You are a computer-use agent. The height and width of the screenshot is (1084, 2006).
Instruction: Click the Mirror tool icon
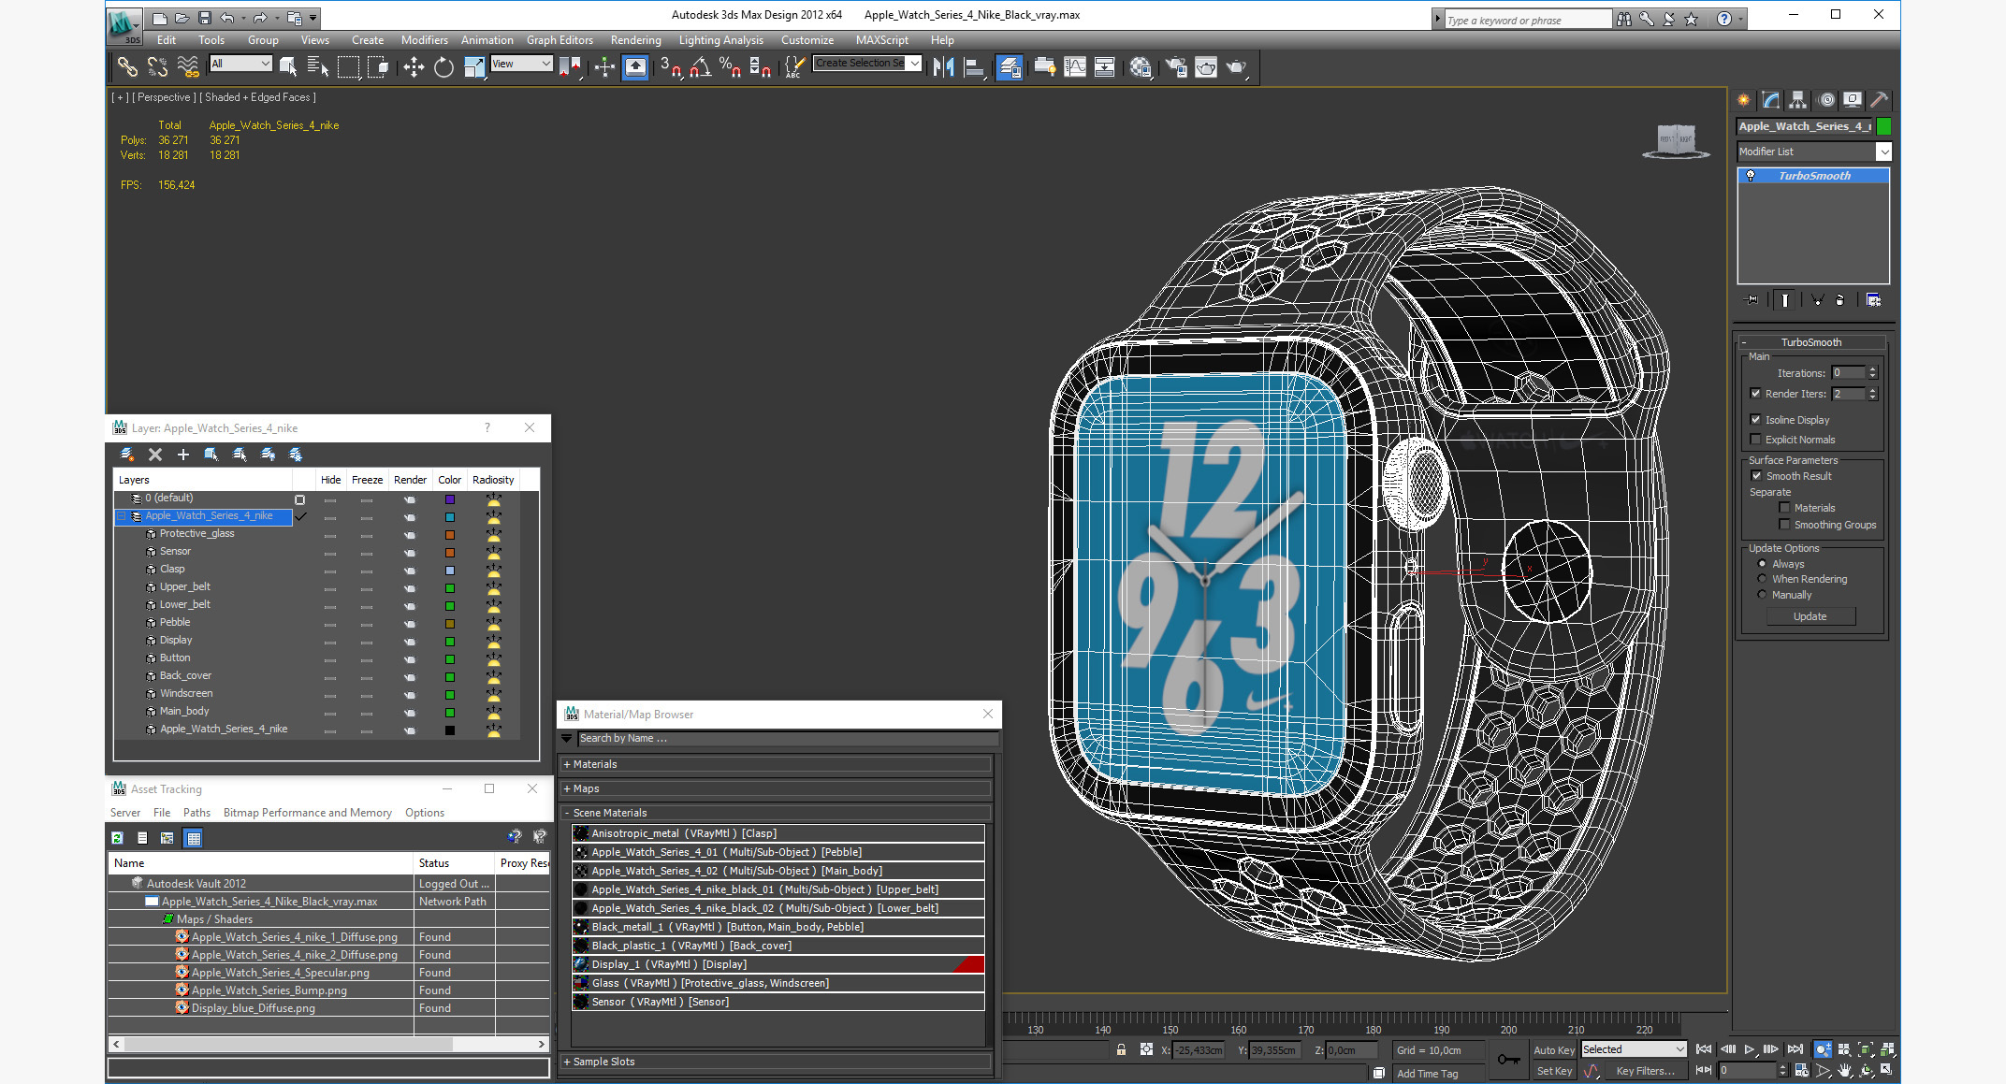944,66
